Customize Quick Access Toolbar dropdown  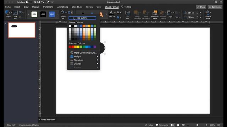point(52,2)
